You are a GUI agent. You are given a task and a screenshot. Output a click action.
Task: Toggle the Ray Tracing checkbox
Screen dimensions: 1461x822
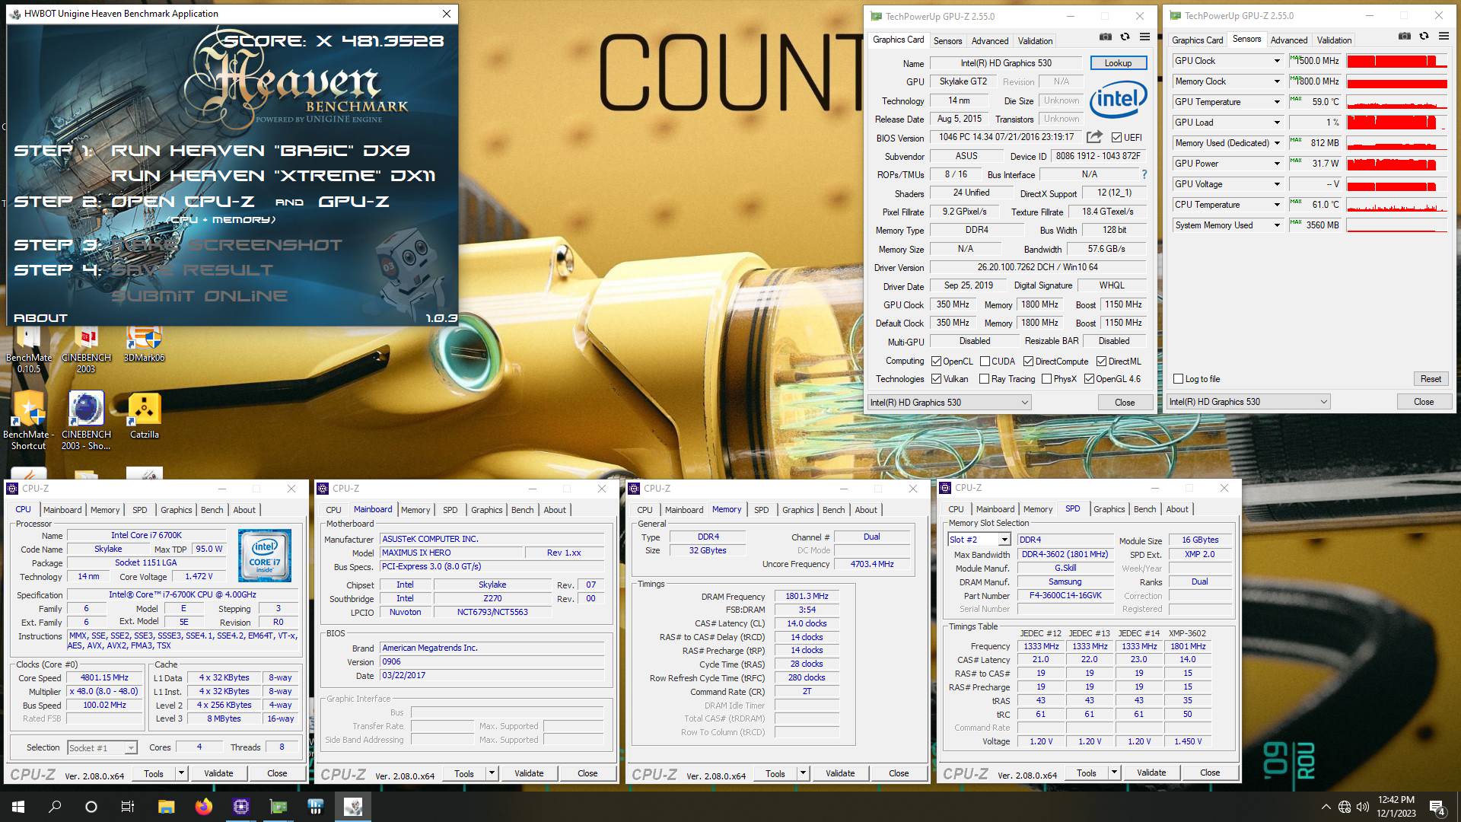(x=984, y=379)
